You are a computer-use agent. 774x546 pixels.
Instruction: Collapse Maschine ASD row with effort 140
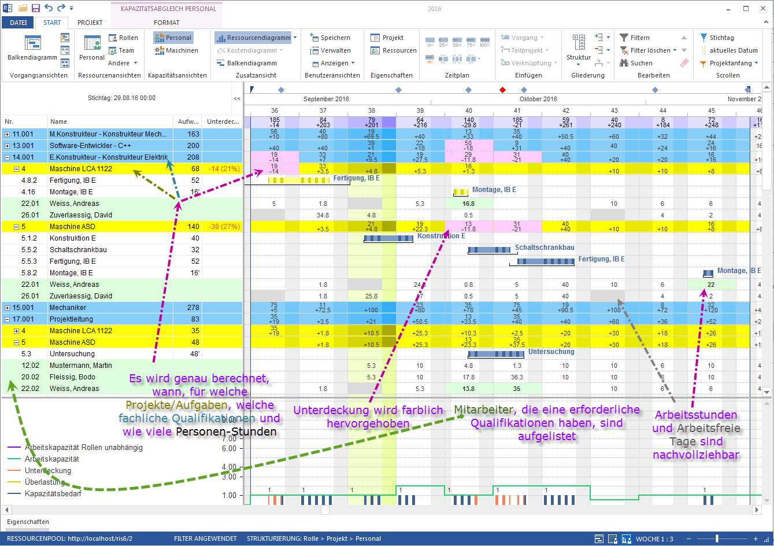16,227
